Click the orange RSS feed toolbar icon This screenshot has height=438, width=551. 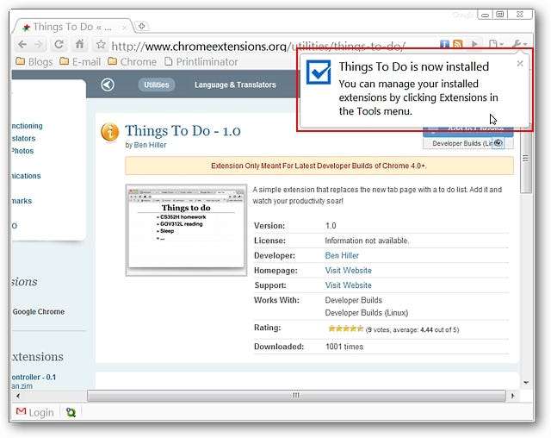457,44
